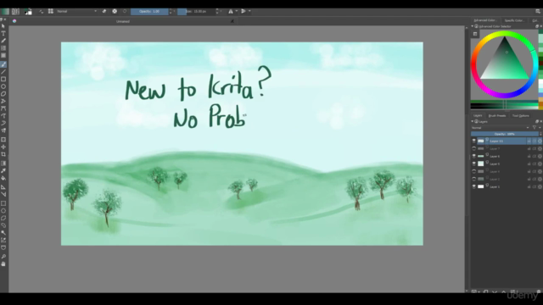Select the Move tool

pos(3,147)
